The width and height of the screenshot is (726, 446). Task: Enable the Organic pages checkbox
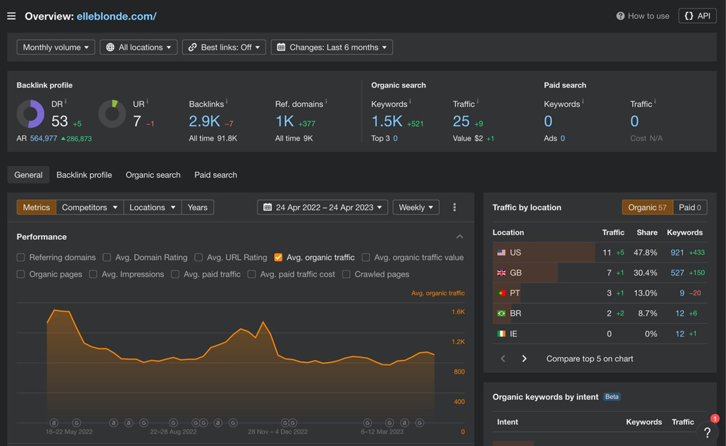pos(21,274)
